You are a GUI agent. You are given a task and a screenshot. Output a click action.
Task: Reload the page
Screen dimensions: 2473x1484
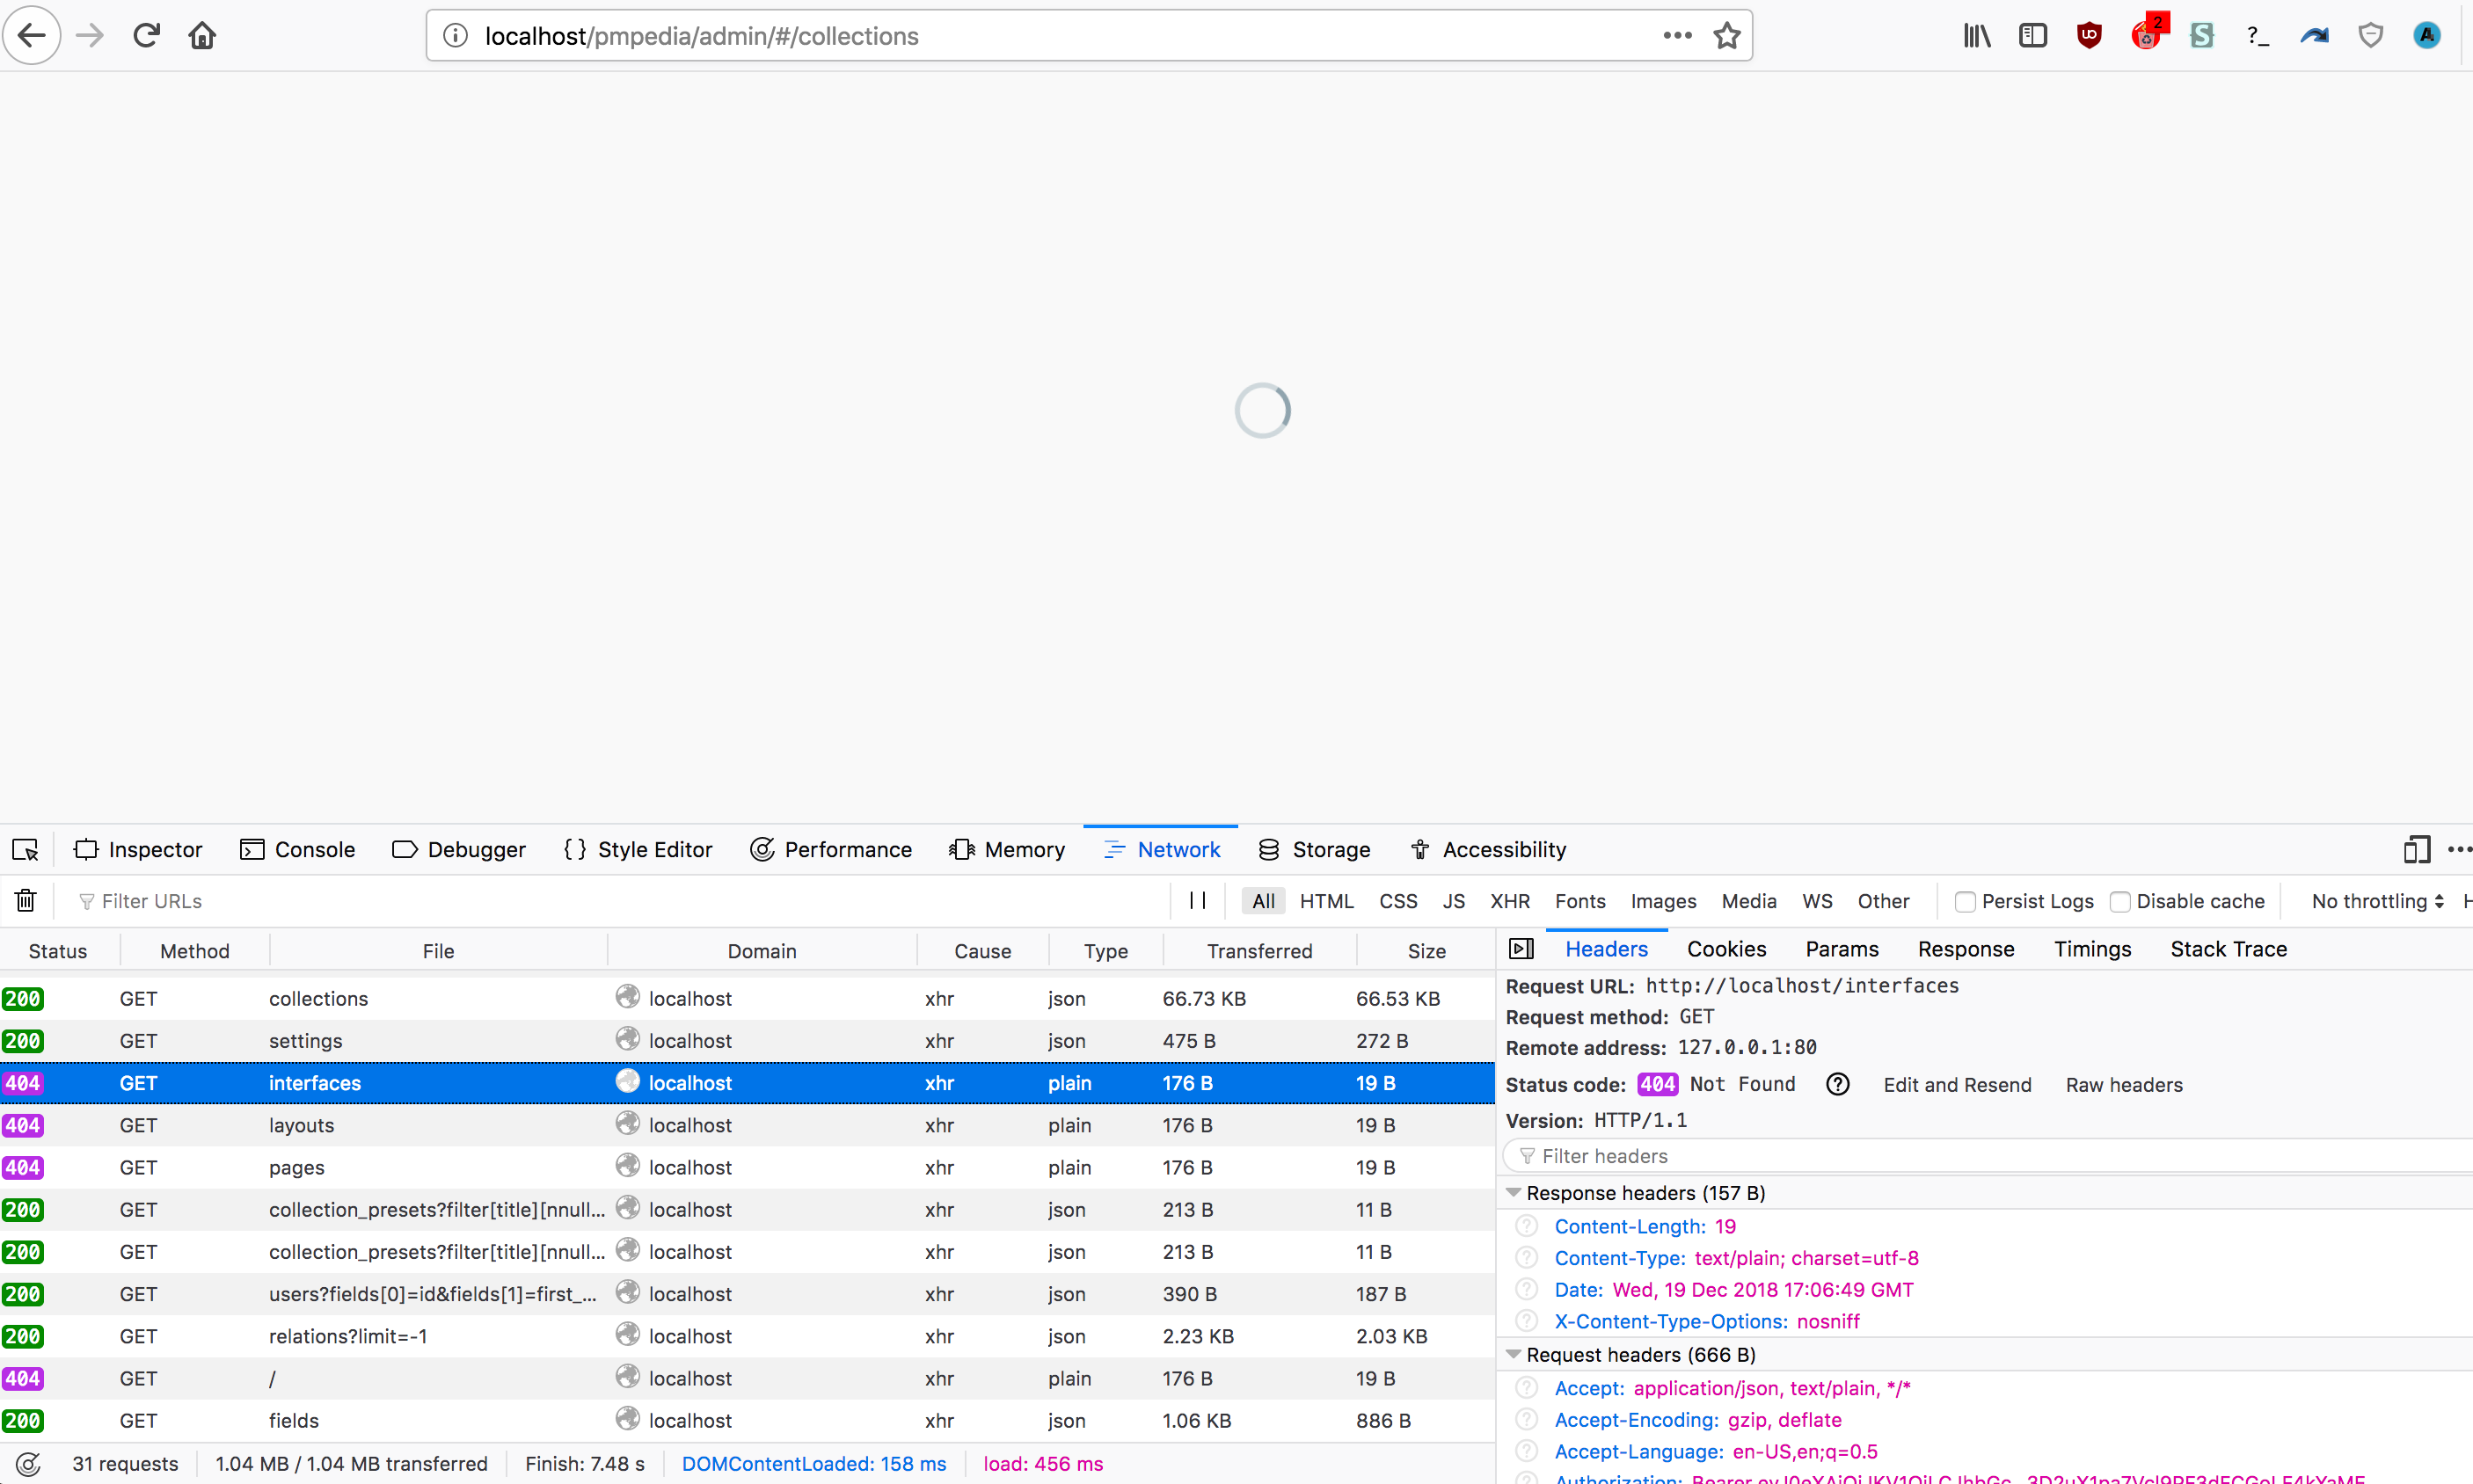pos(146,34)
